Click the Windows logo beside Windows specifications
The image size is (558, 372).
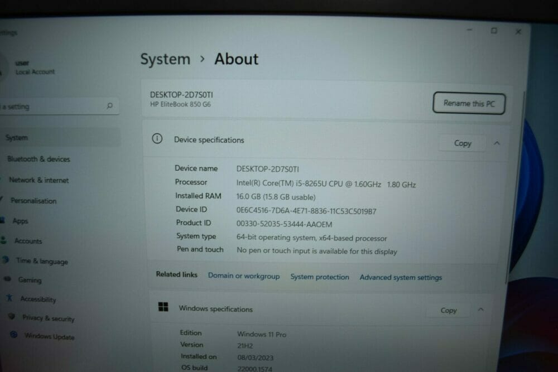163,307
